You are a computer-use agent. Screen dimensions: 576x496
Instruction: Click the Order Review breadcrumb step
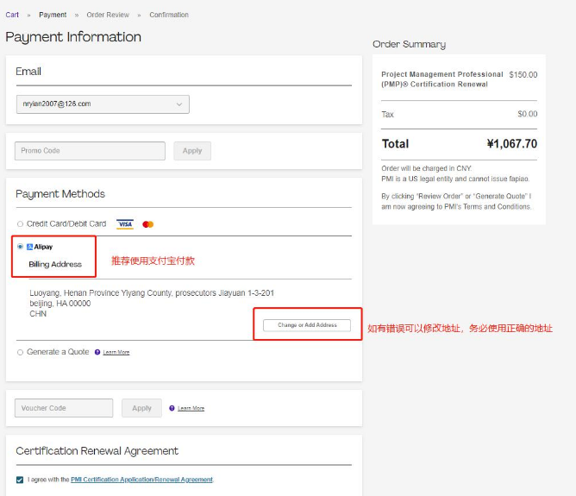click(108, 15)
